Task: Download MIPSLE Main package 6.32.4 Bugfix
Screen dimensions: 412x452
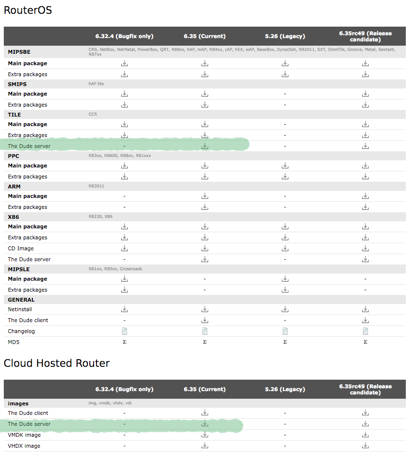Action: pos(125,279)
